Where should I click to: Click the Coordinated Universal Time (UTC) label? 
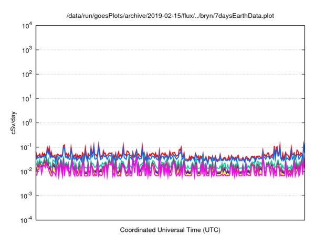click(170, 230)
